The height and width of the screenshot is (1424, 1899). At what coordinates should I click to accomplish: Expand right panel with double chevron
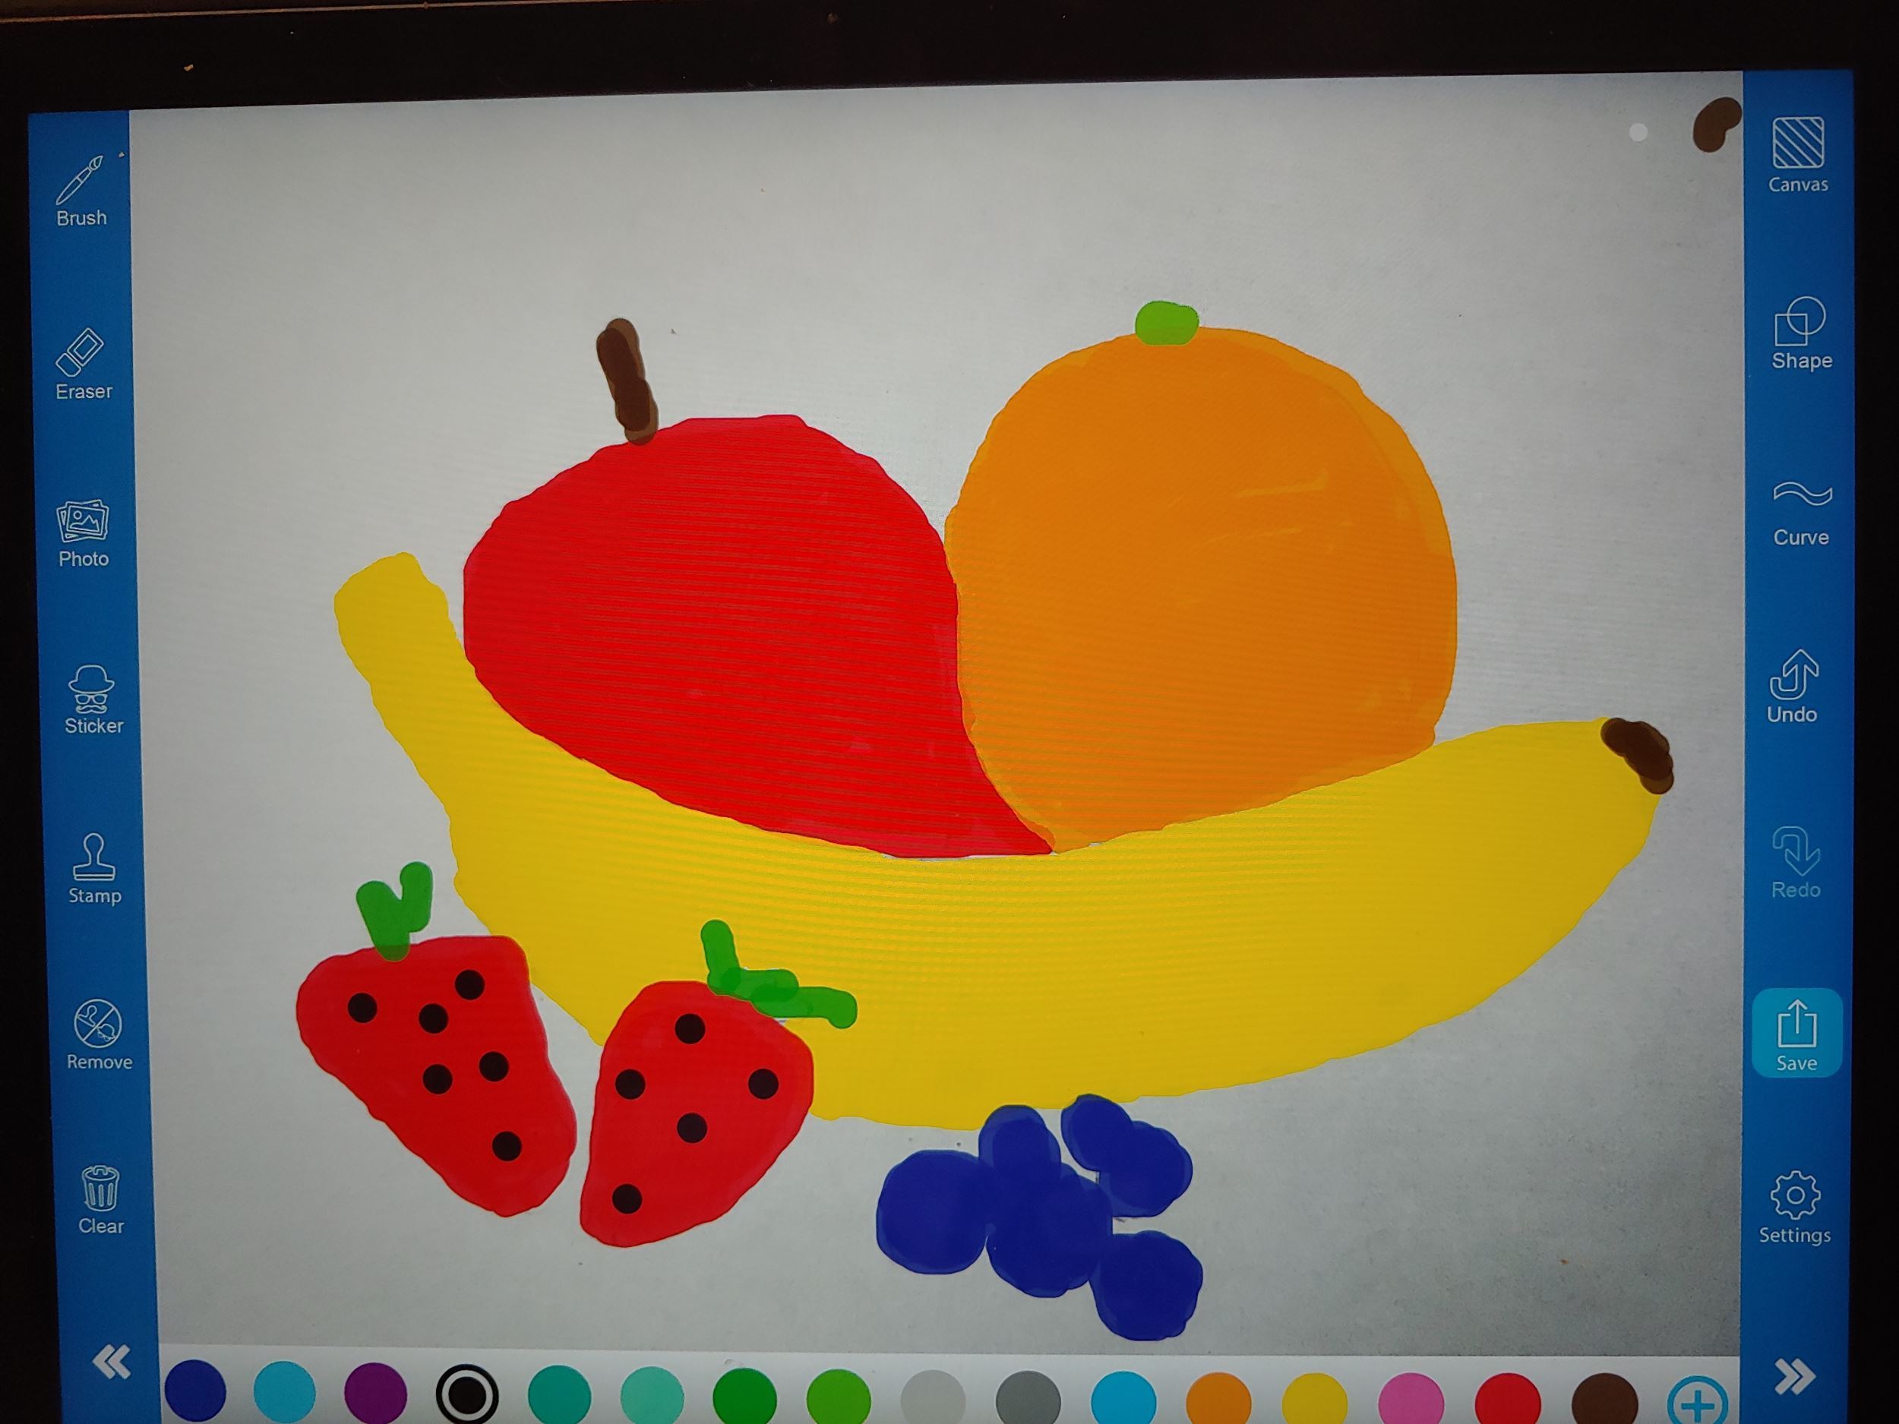[x=1794, y=1377]
